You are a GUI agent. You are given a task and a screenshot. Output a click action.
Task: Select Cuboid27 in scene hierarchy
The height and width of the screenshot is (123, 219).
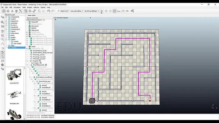pos(35,22)
